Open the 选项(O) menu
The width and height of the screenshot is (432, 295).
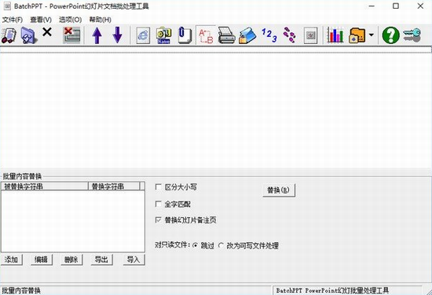70,20
